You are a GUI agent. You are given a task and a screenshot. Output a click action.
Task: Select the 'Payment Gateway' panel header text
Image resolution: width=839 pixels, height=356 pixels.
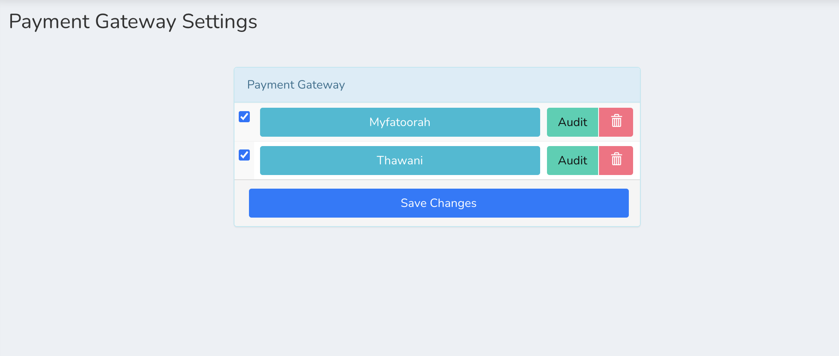click(296, 85)
